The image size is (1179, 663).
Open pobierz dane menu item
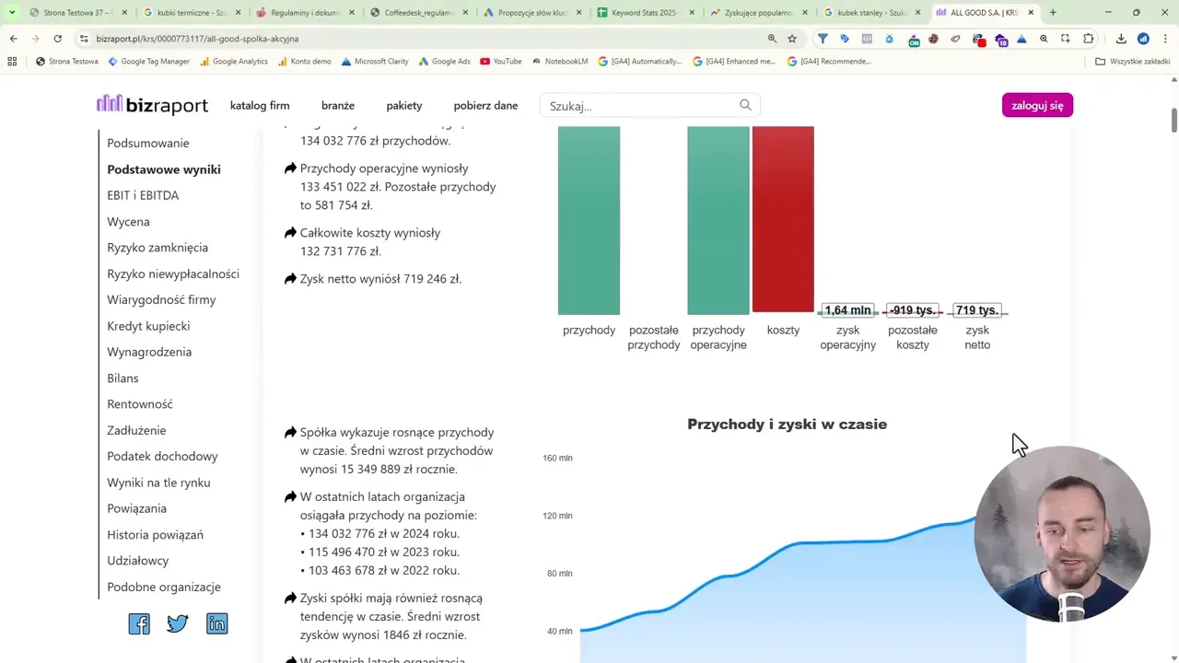[485, 105]
